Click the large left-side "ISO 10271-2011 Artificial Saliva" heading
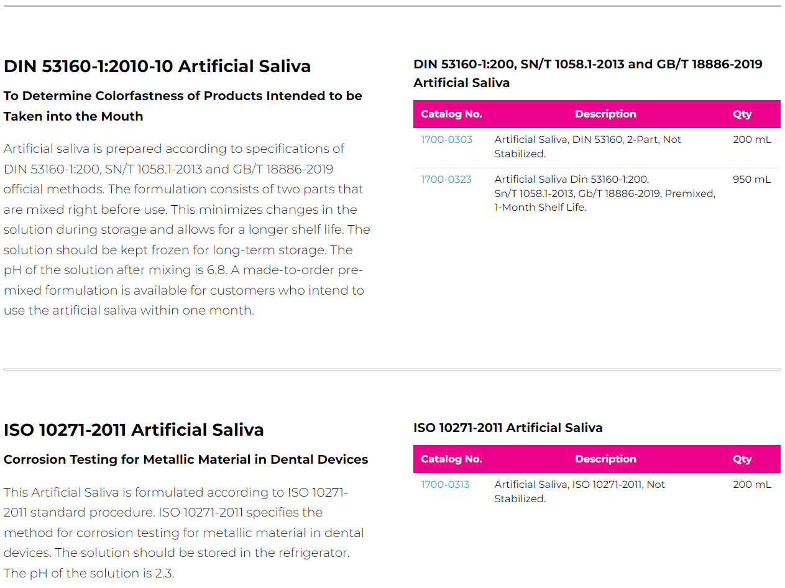Viewport: 785px width, 588px height. pyautogui.click(x=134, y=430)
